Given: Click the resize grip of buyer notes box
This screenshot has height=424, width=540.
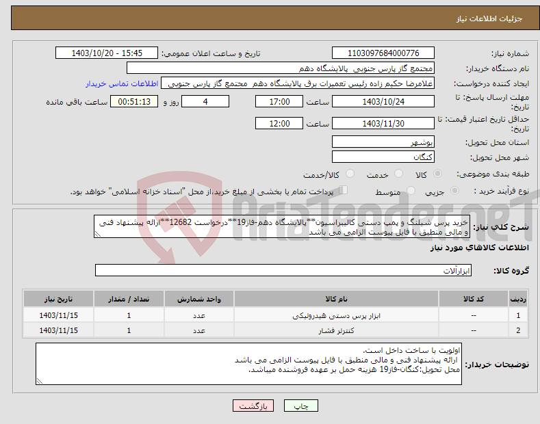Looking at the screenshot, I should click(39, 381).
